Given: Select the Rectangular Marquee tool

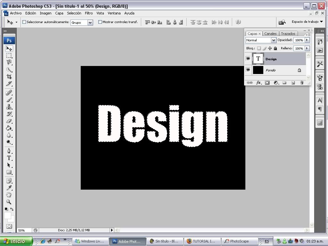Looking at the screenshot, I should click(9, 55).
